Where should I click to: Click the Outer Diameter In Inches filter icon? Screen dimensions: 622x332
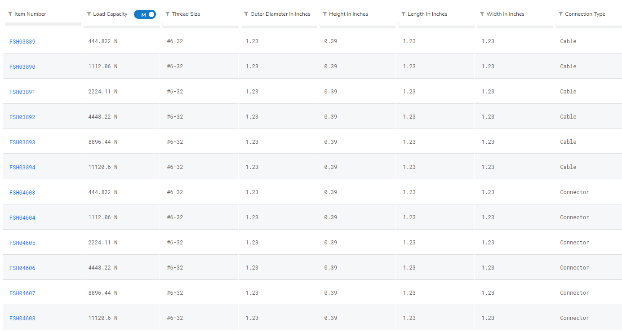point(246,14)
